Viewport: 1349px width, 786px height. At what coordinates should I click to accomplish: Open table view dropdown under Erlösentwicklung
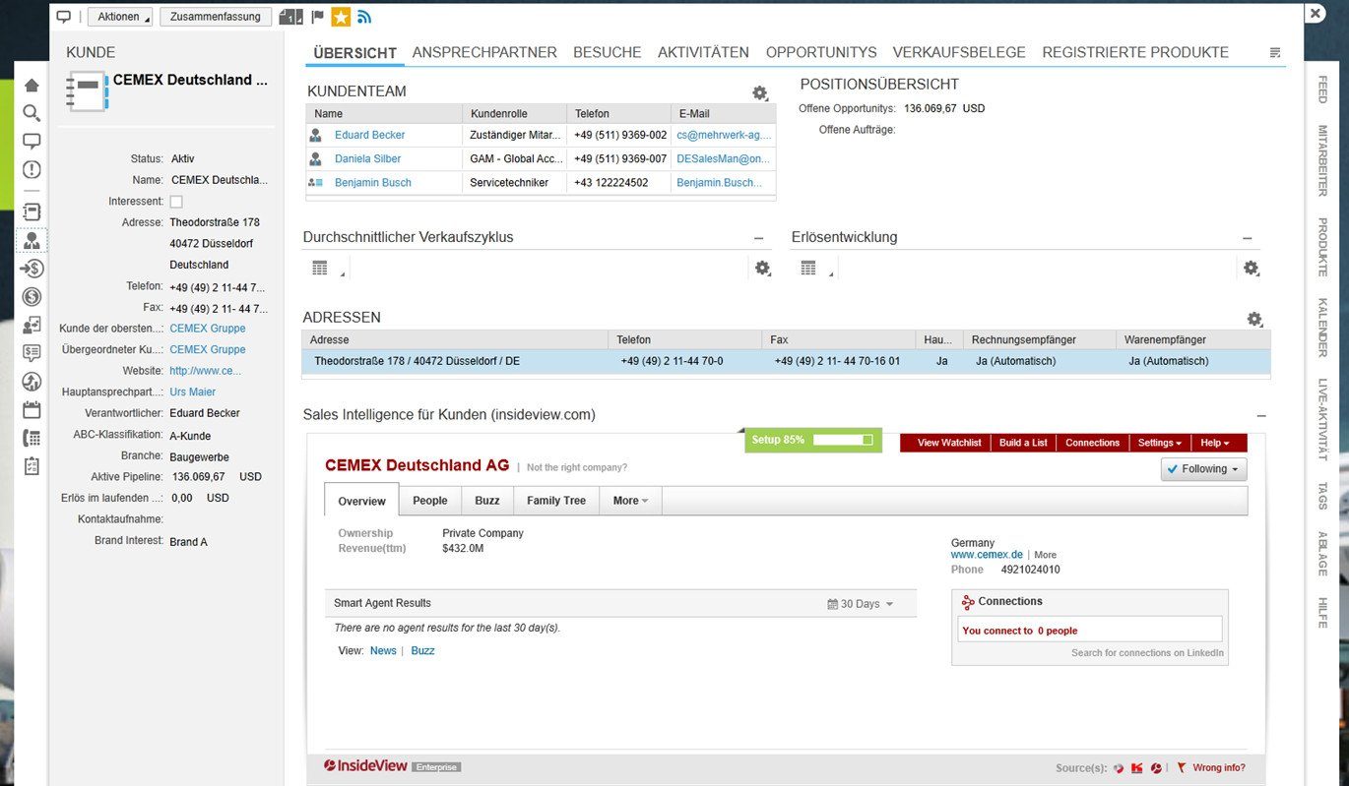[x=816, y=269]
